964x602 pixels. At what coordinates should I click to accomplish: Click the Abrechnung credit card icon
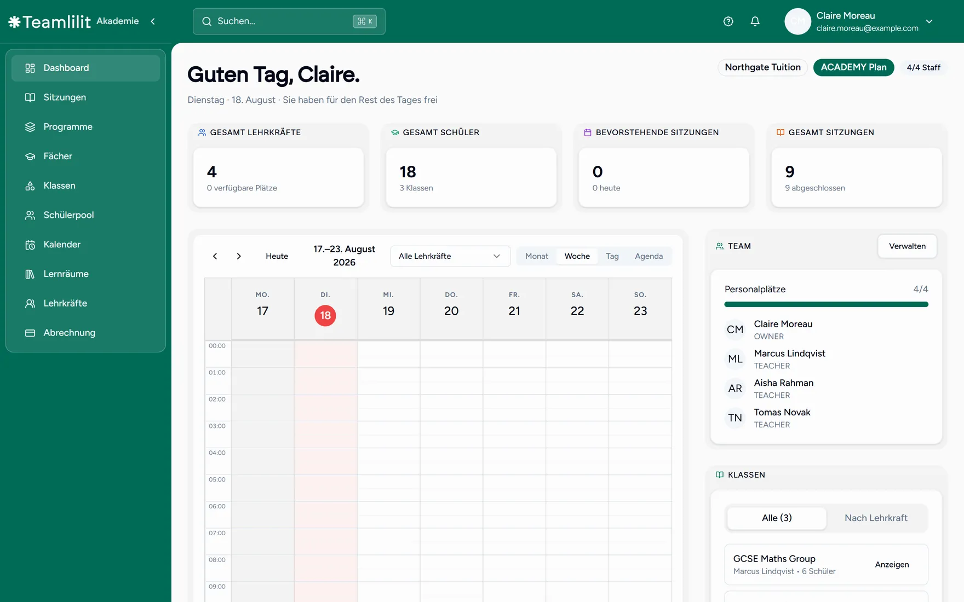click(30, 333)
